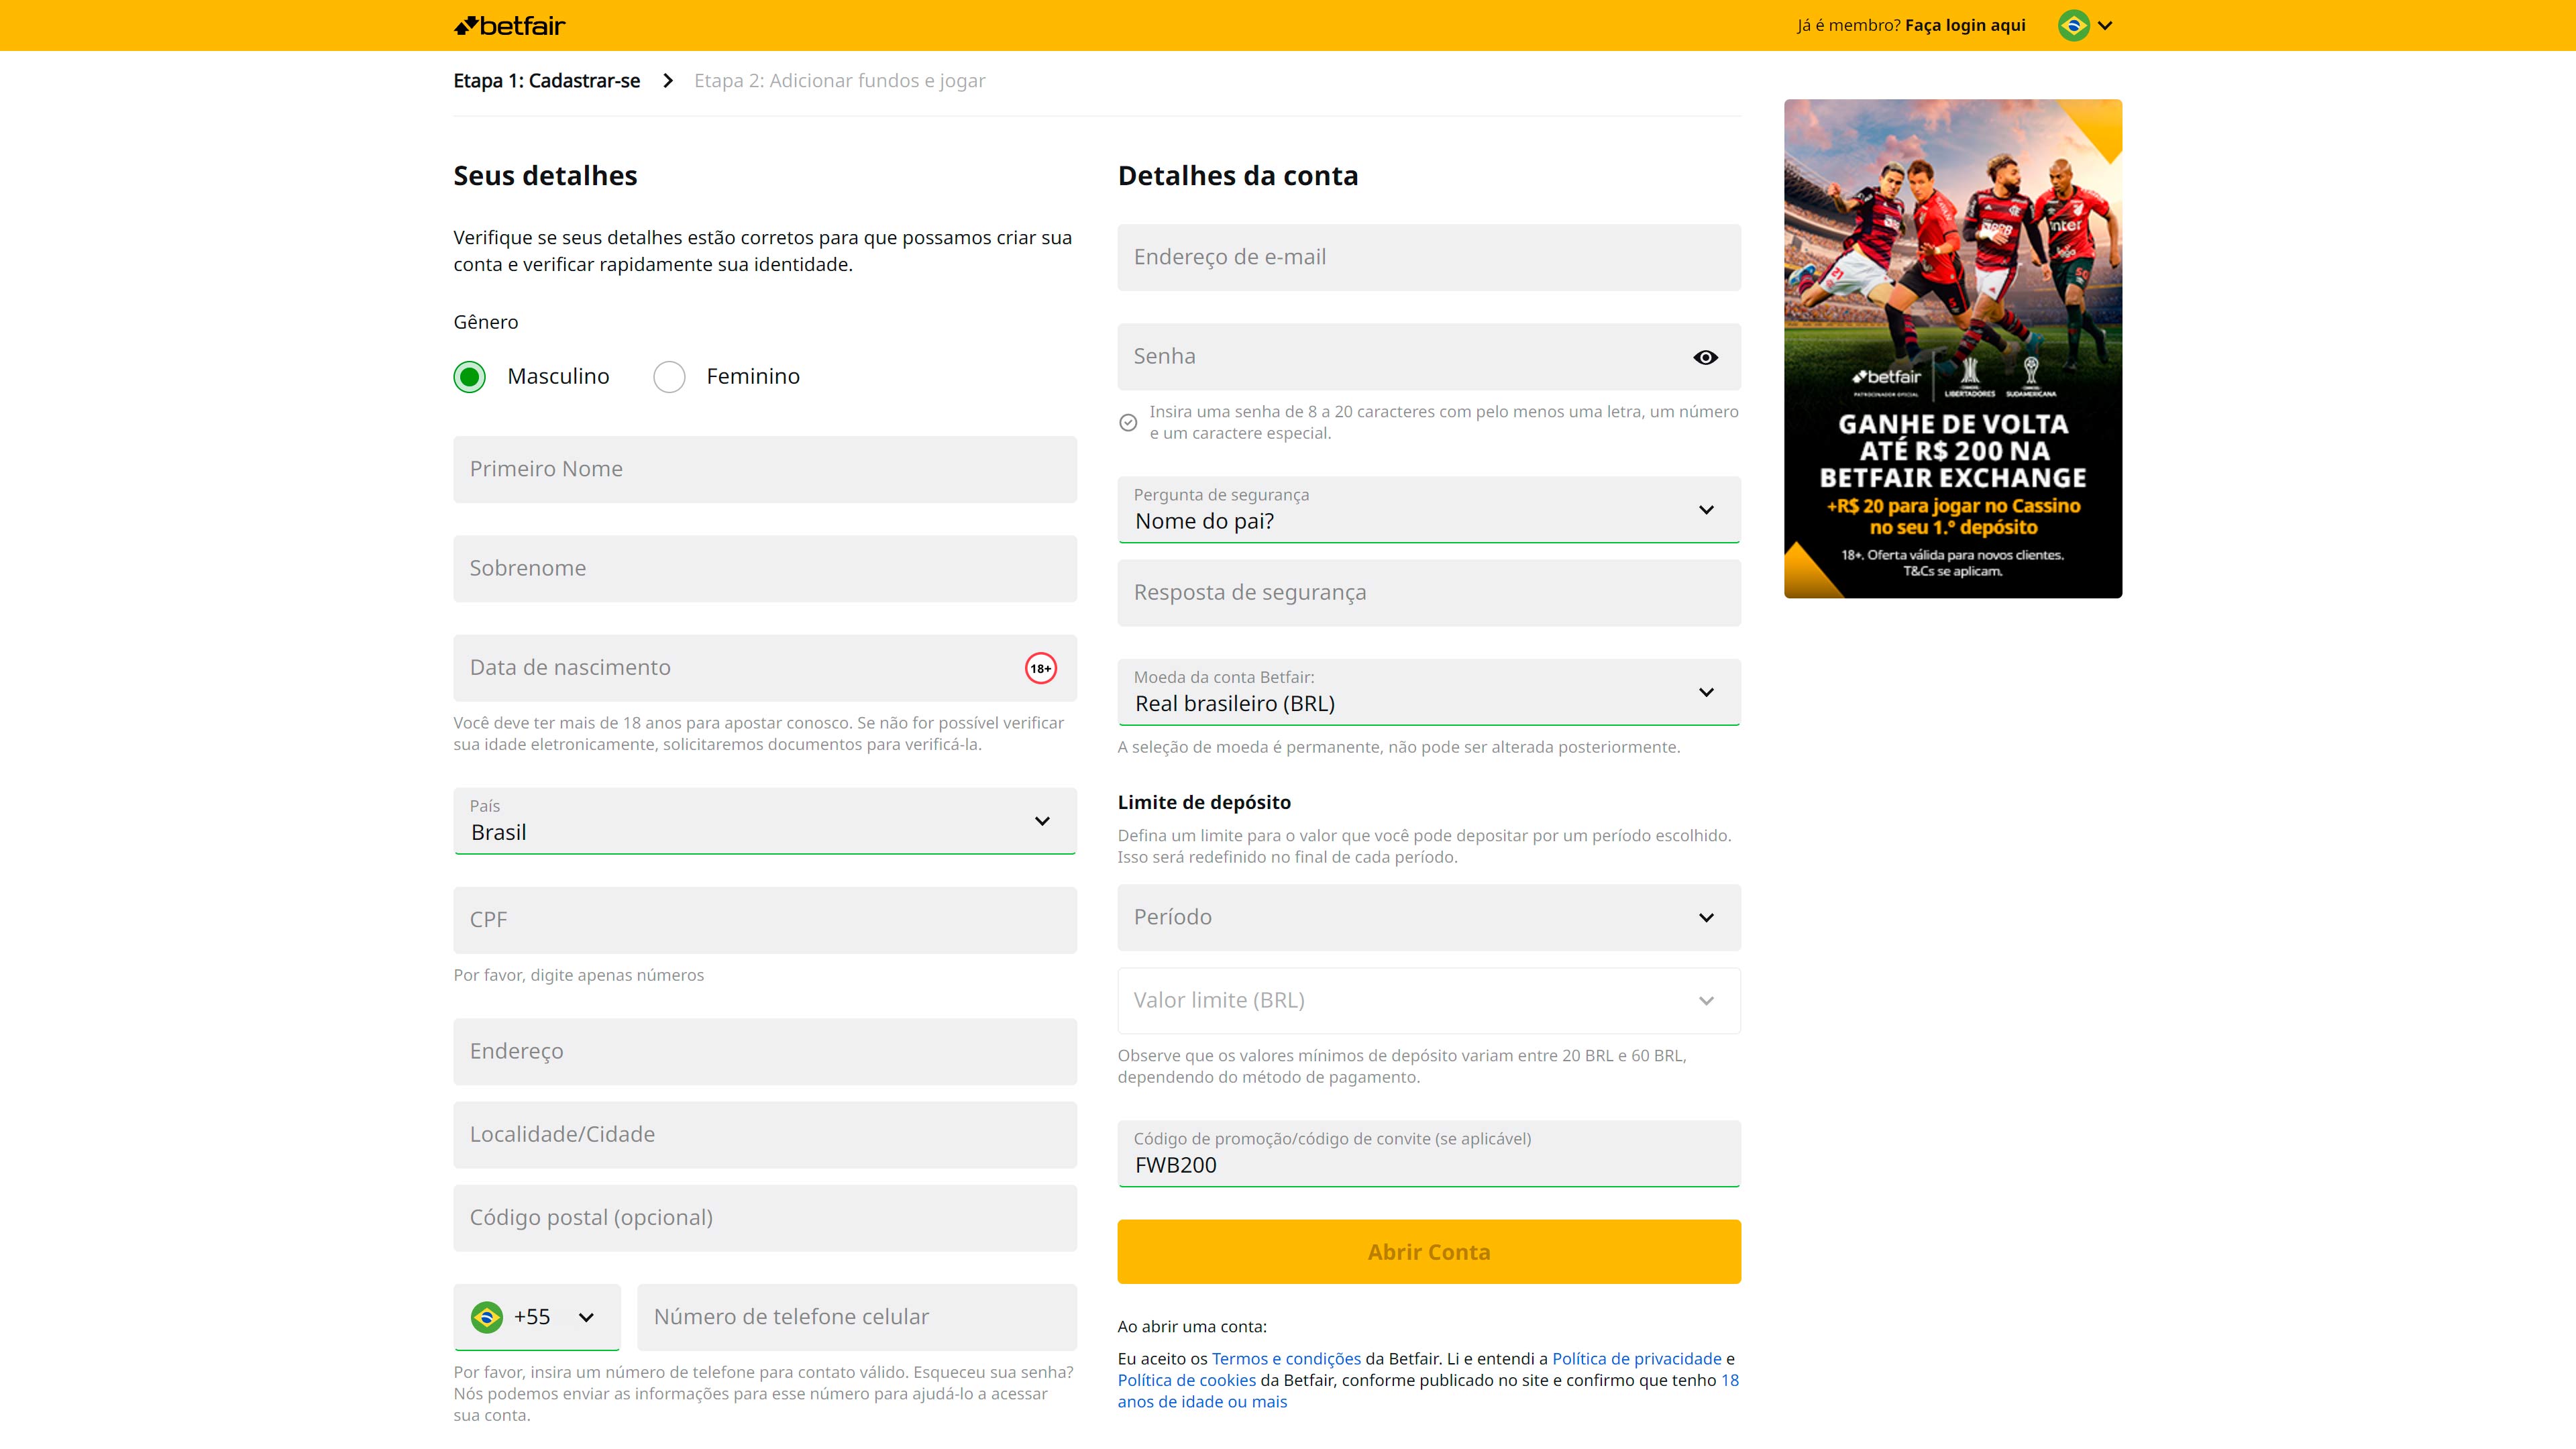Click Faça login aqui link
This screenshot has height=1449, width=2576.
click(1965, 26)
